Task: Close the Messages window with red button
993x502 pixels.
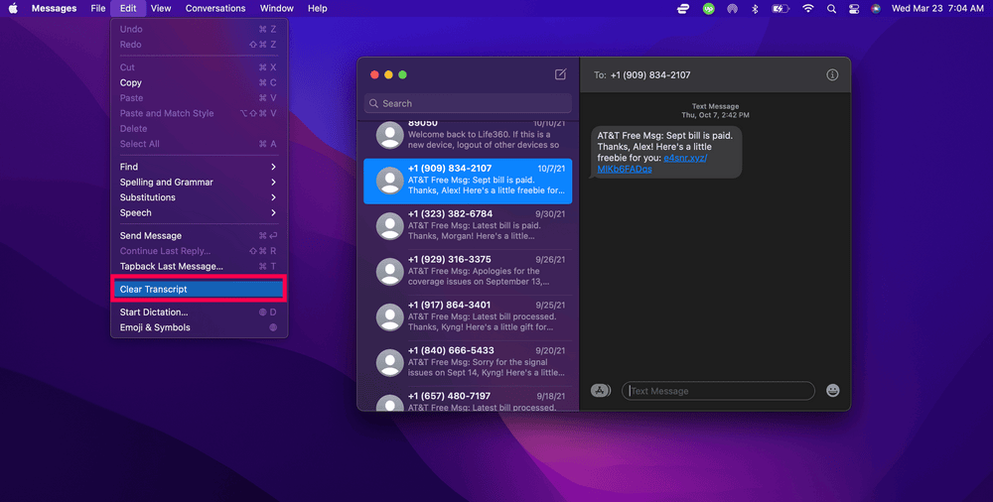Action: click(x=374, y=74)
